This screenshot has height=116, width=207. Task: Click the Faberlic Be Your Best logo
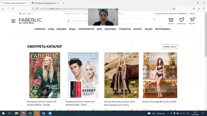pyautogui.click(x=30, y=21)
